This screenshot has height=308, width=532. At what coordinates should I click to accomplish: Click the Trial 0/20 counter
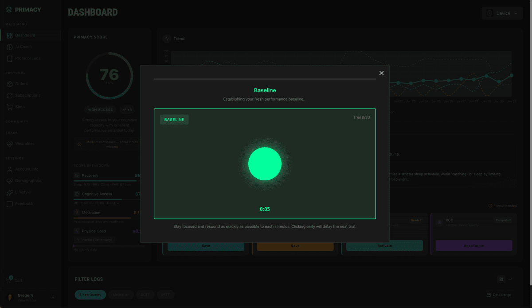(x=361, y=117)
